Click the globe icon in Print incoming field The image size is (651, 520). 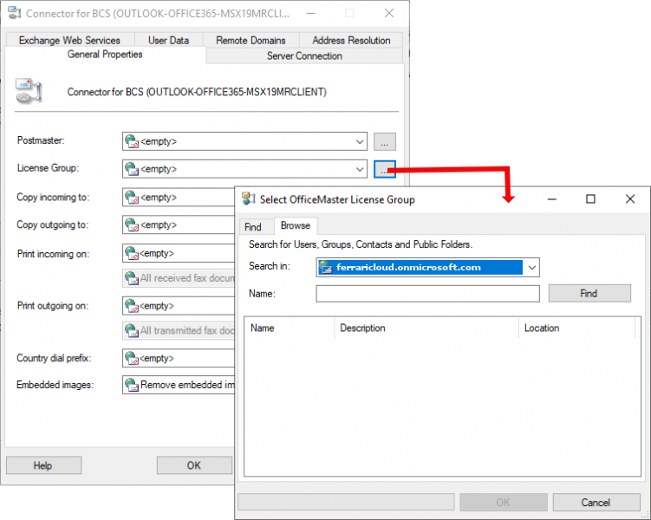click(x=132, y=253)
